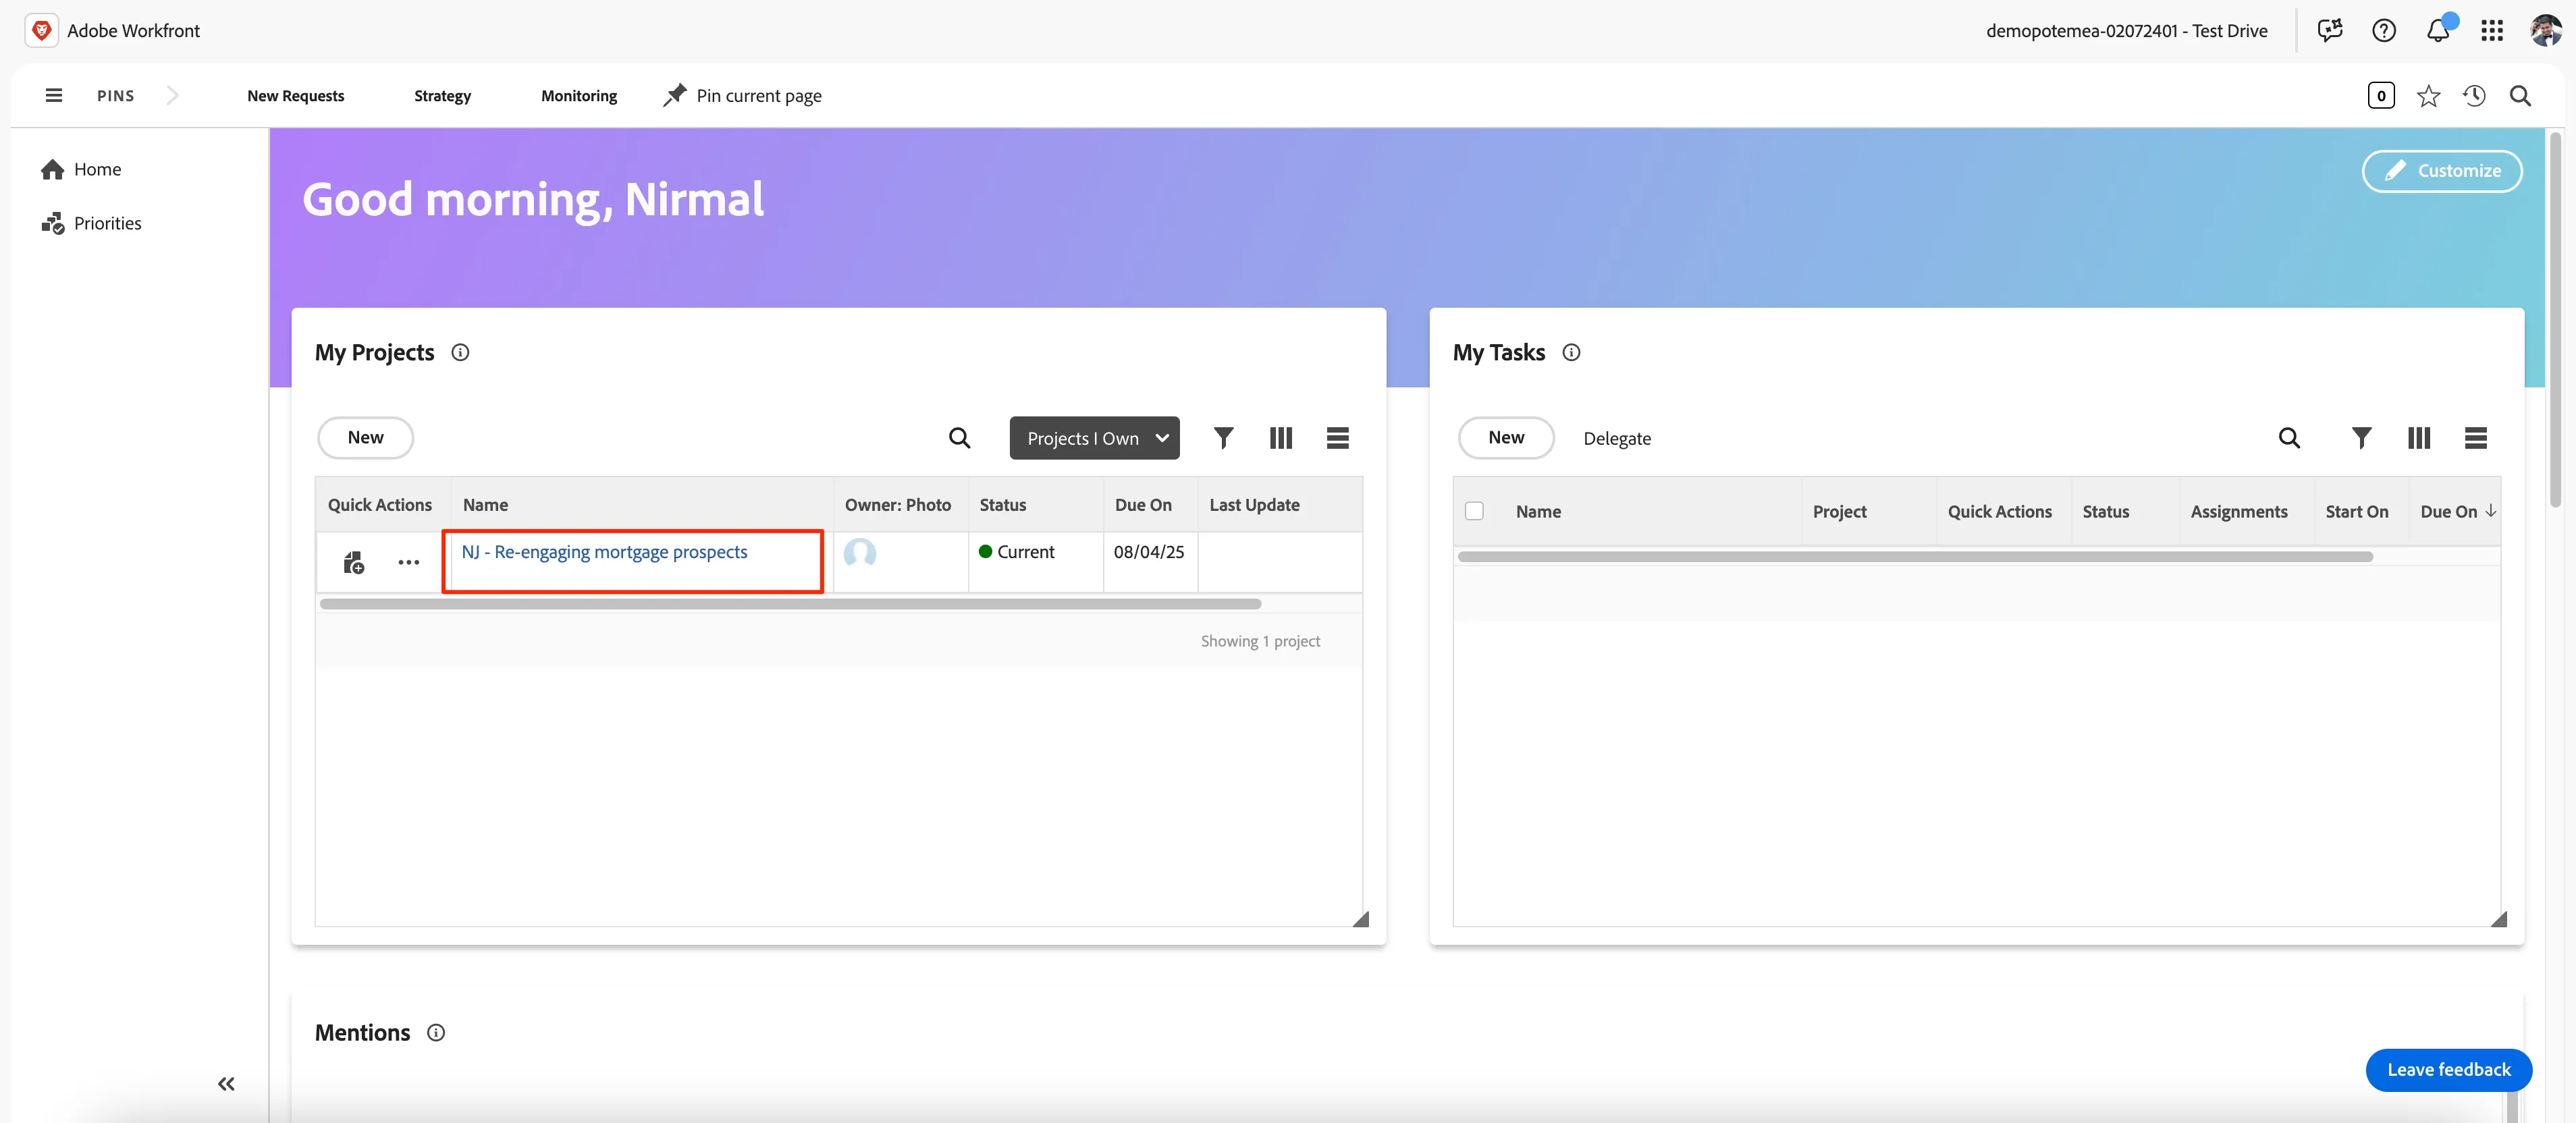Viewport: 2576px width, 1123px height.
Task: Open NJ - Re-engaging mortgage prospects project
Action: click(604, 552)
